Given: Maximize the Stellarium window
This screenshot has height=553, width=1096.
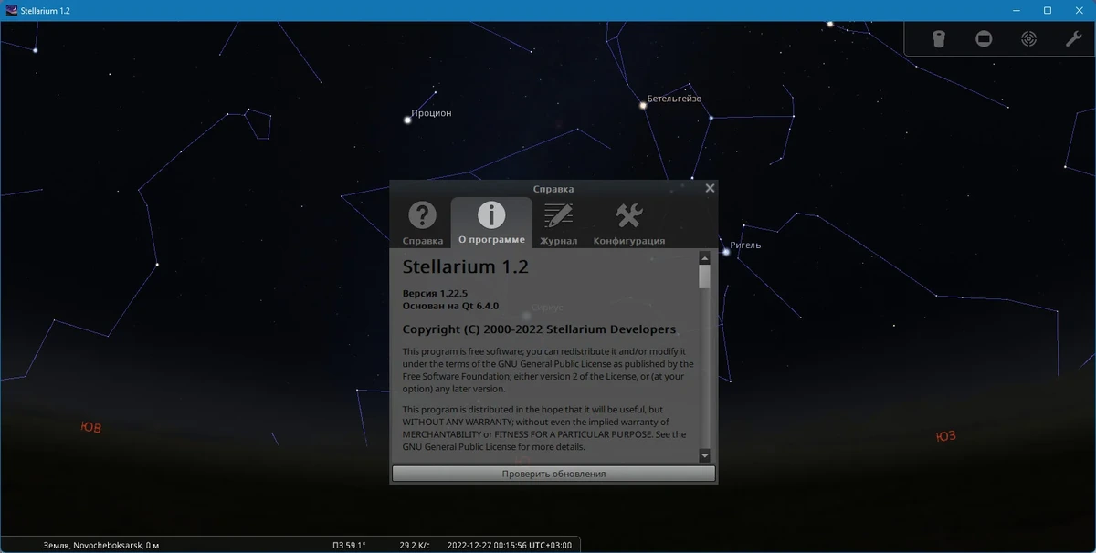Looking at the screenshot, I should (x=1048, y=10).
